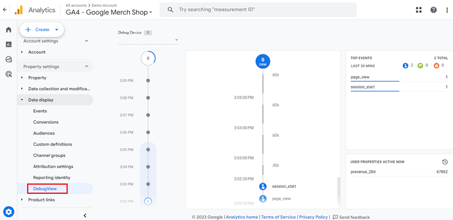This screenshot has height=220, width=453.
Task: Click the All accounts breadcrumb
Action: pyautogui.click(x=76, y=5)
